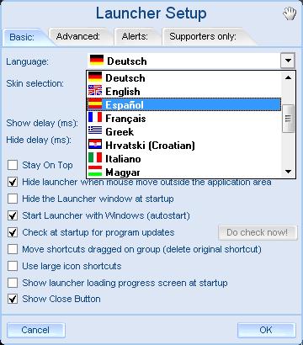Click the UK/US flag icon beside English
The height and width of the screenshot is (345, 303).
[95, 91]
